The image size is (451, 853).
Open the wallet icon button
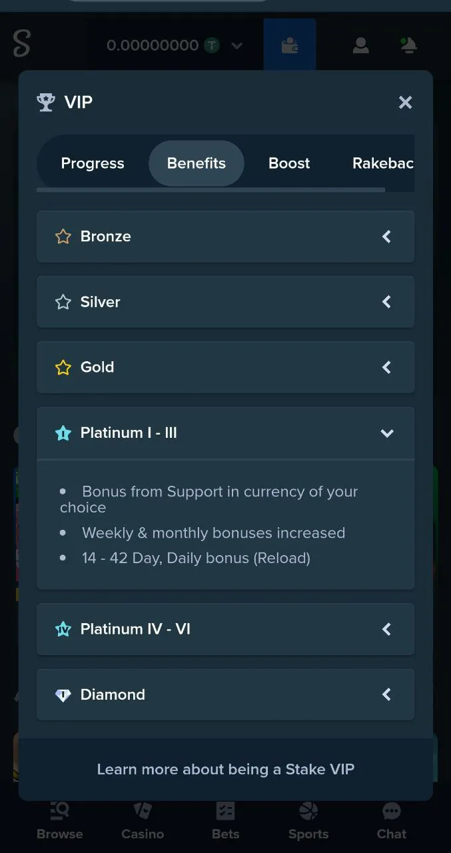tap(290, 45)
